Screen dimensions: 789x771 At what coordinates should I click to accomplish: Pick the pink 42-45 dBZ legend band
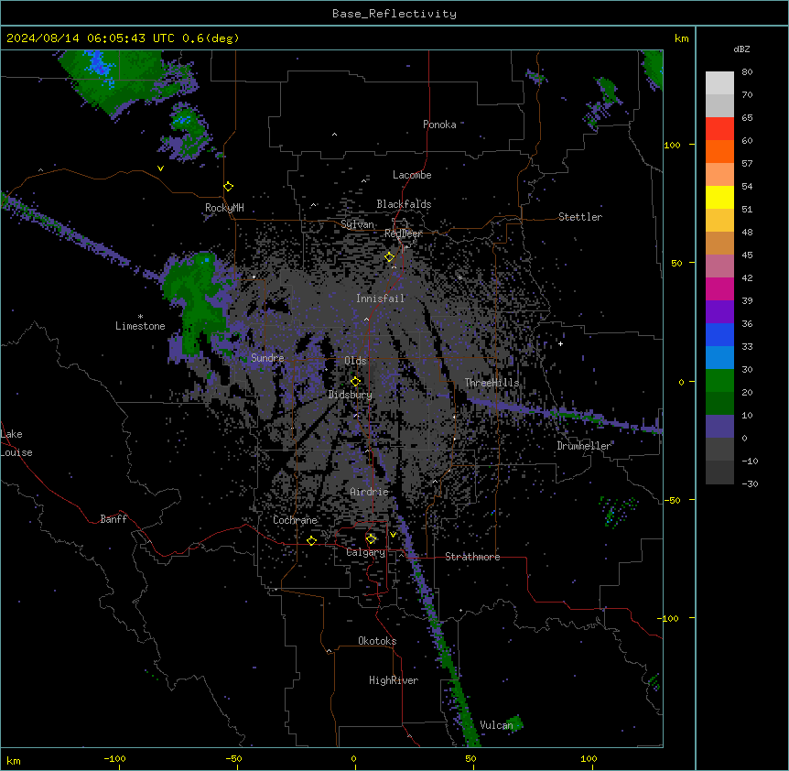pyautogui.click(x=719, y=266)
